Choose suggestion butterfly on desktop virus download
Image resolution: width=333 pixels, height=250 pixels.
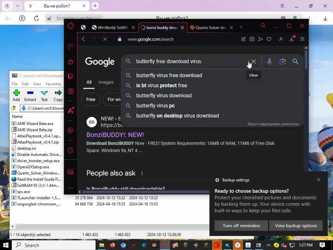coord(178,116)
